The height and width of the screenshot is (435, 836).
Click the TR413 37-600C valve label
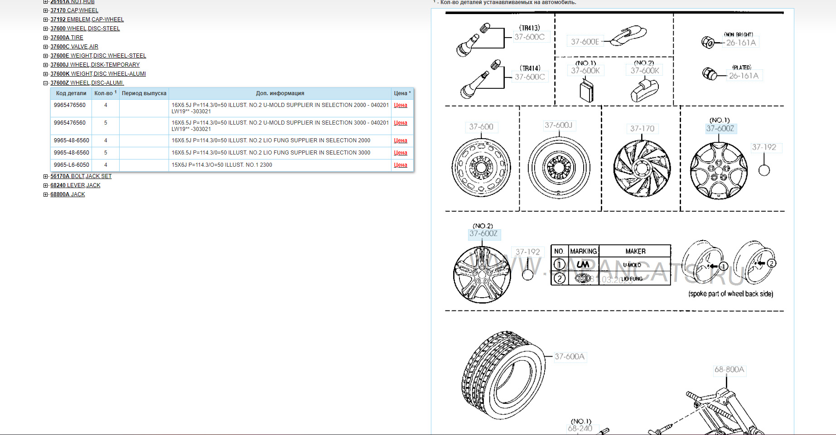pos(529,37)
